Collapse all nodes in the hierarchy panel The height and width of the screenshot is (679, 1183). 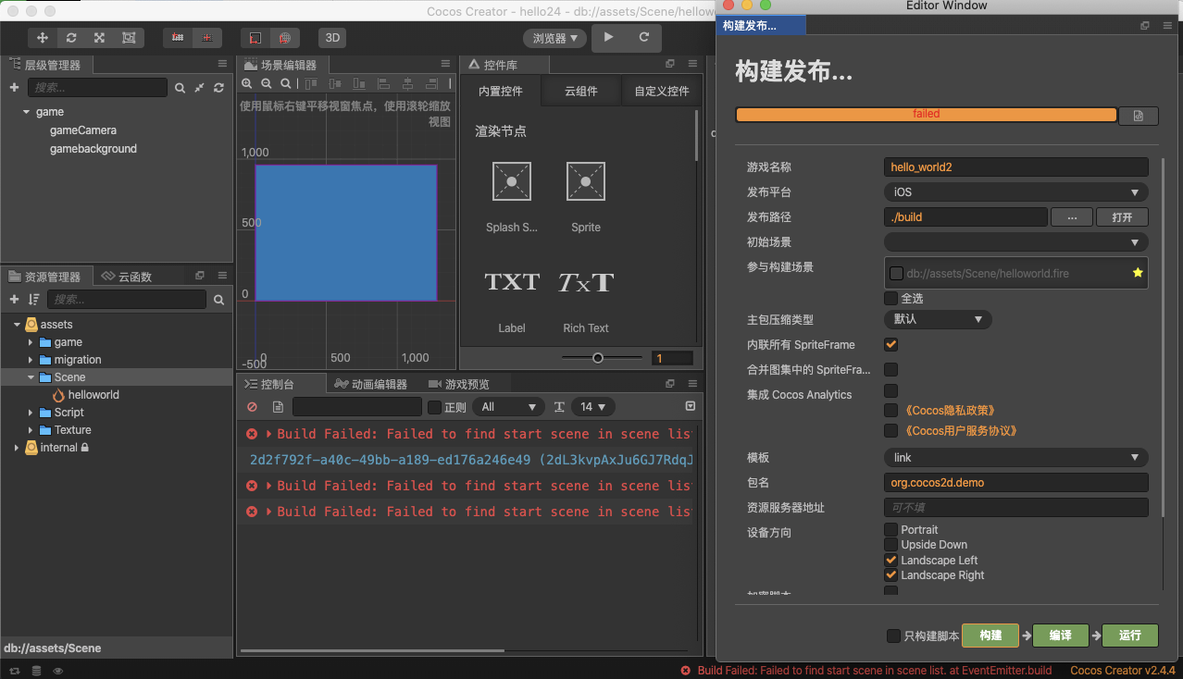click(200, 87)
